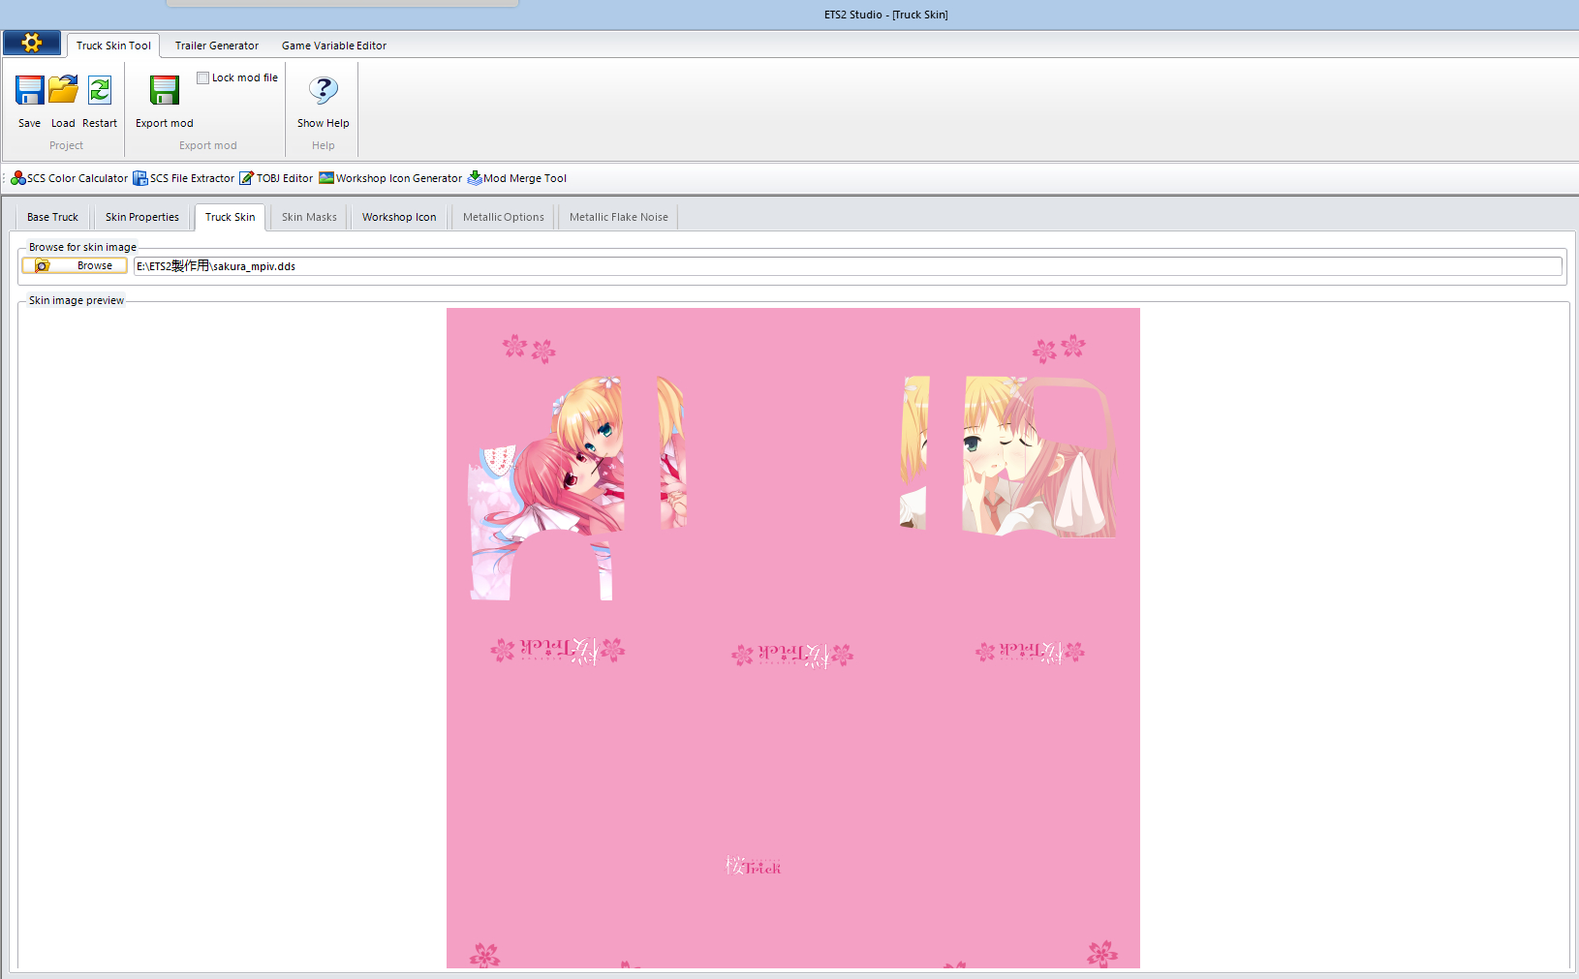Select the Truck Skin tab
Screen dimensions: 1579x979
click(231, 217)
